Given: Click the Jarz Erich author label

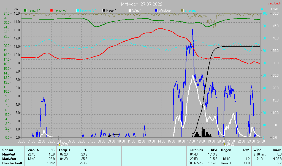Looking at the screenshot, I should tap(274, 4).
